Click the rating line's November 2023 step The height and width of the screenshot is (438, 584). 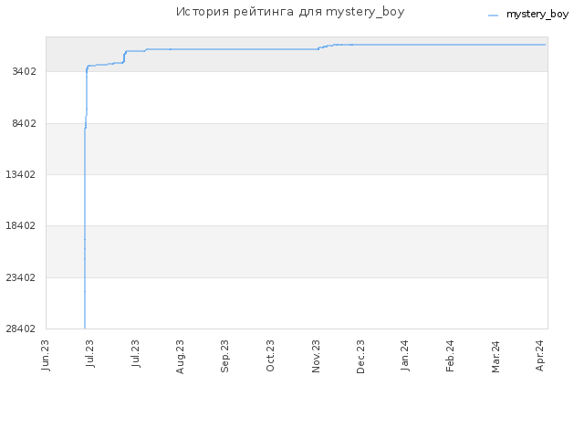point(326,47)
